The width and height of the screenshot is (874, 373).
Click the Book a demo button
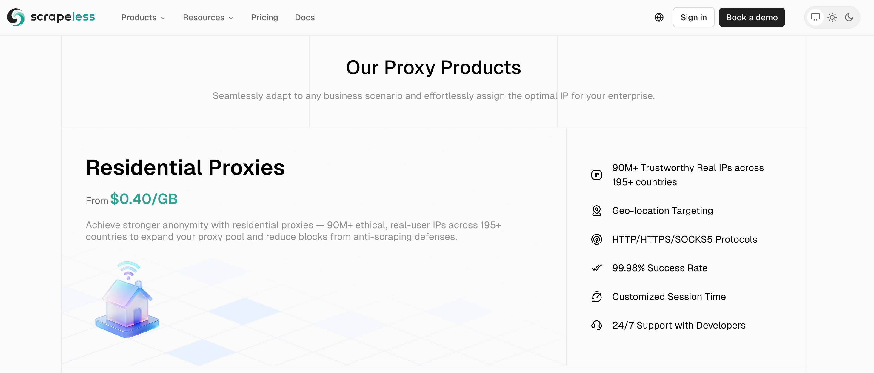point(752,17)
